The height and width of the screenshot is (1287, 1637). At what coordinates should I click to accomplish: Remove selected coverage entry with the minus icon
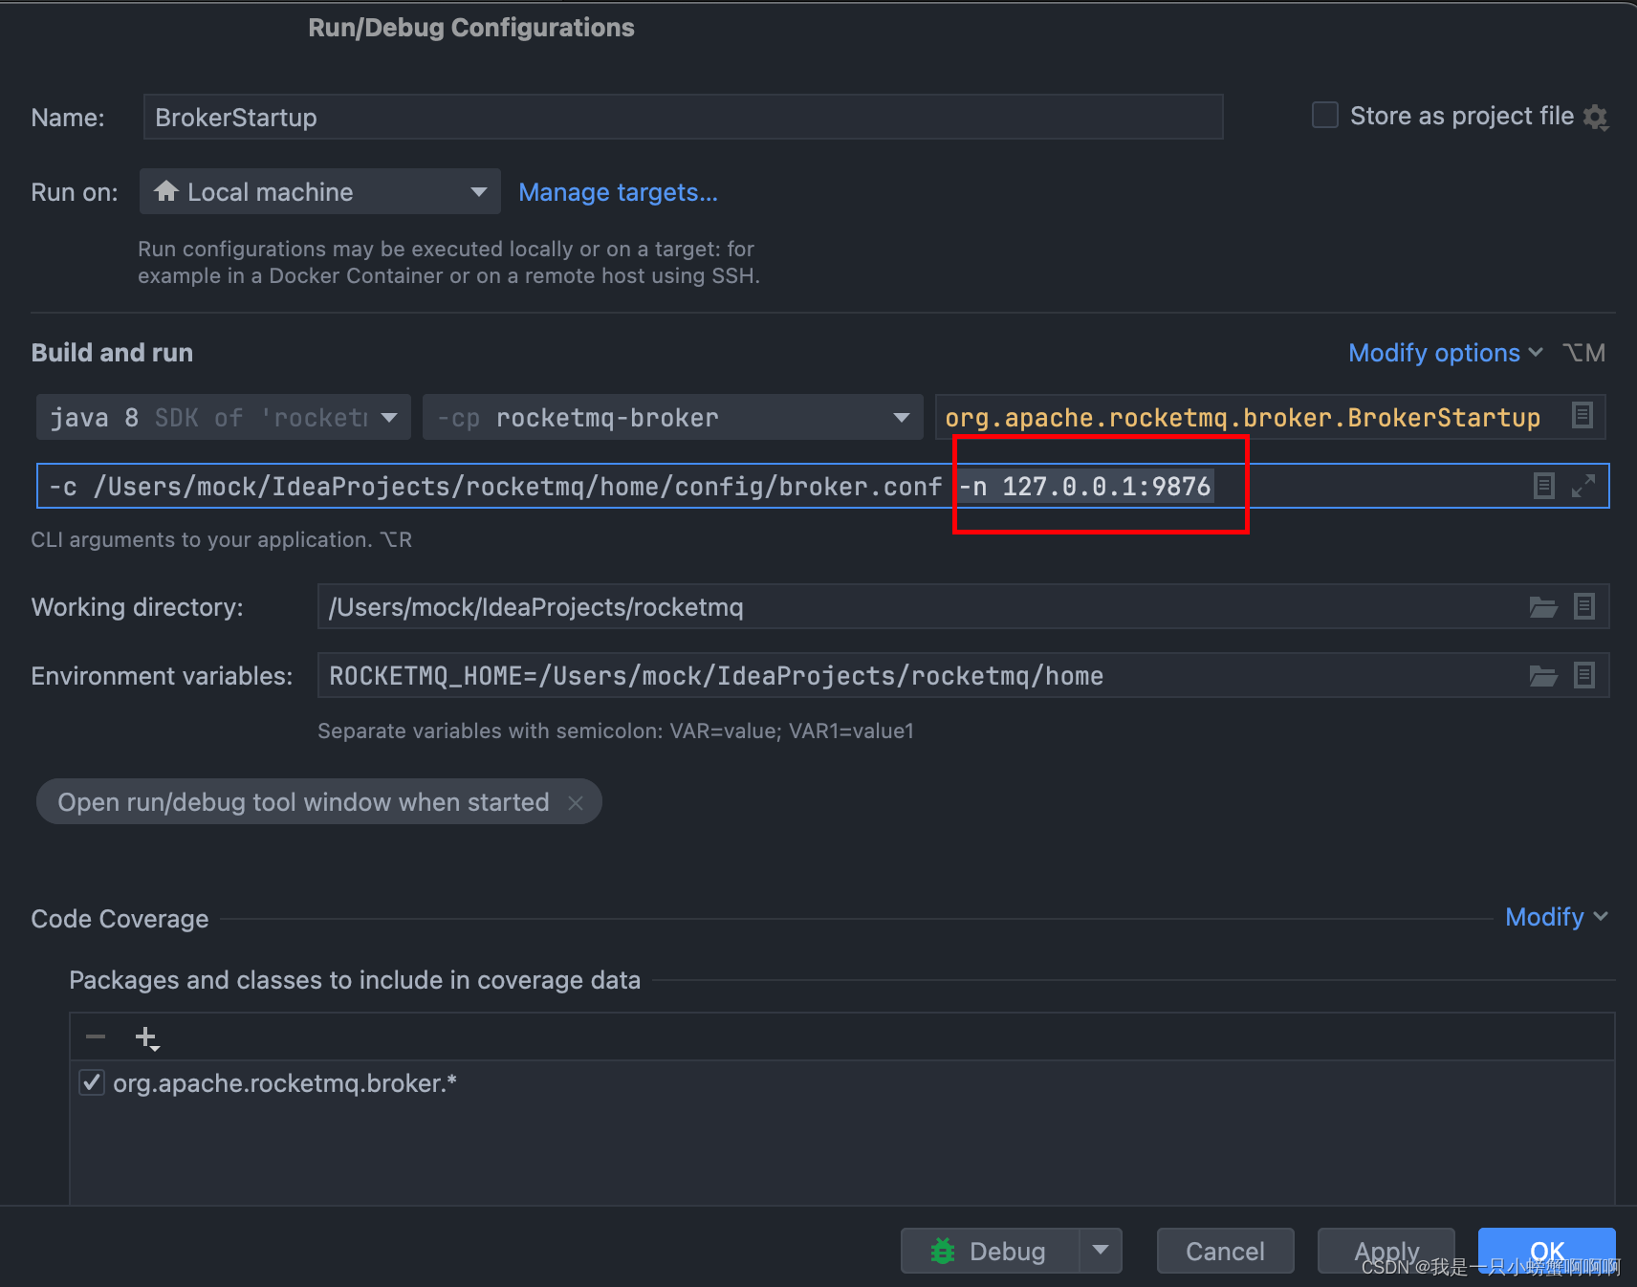(x=95, y=1036)
